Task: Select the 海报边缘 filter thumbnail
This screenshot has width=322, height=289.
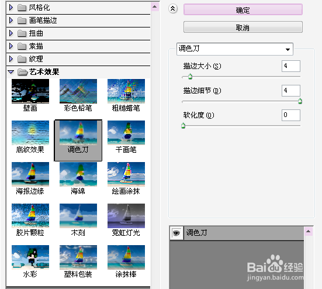Action: 30,174
